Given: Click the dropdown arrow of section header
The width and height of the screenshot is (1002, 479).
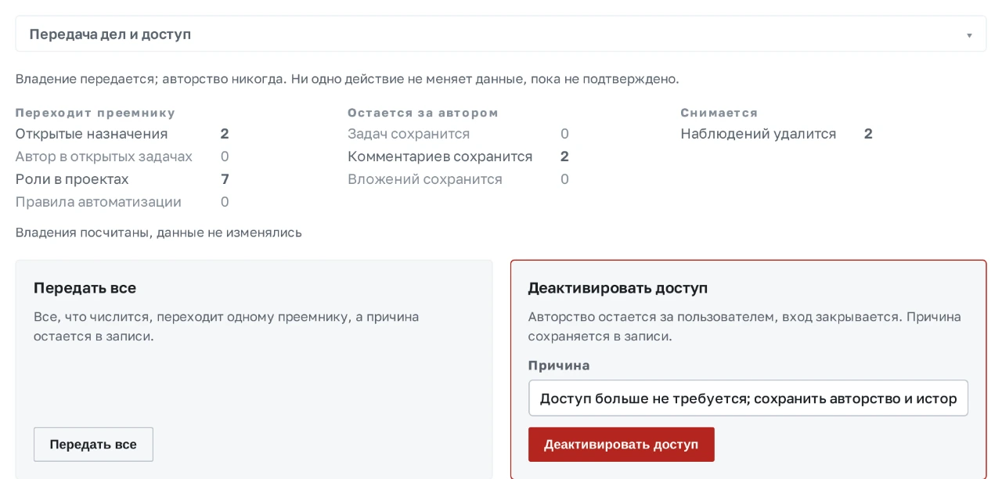Looking at the screenshot, I should click(x=969, y=35).
